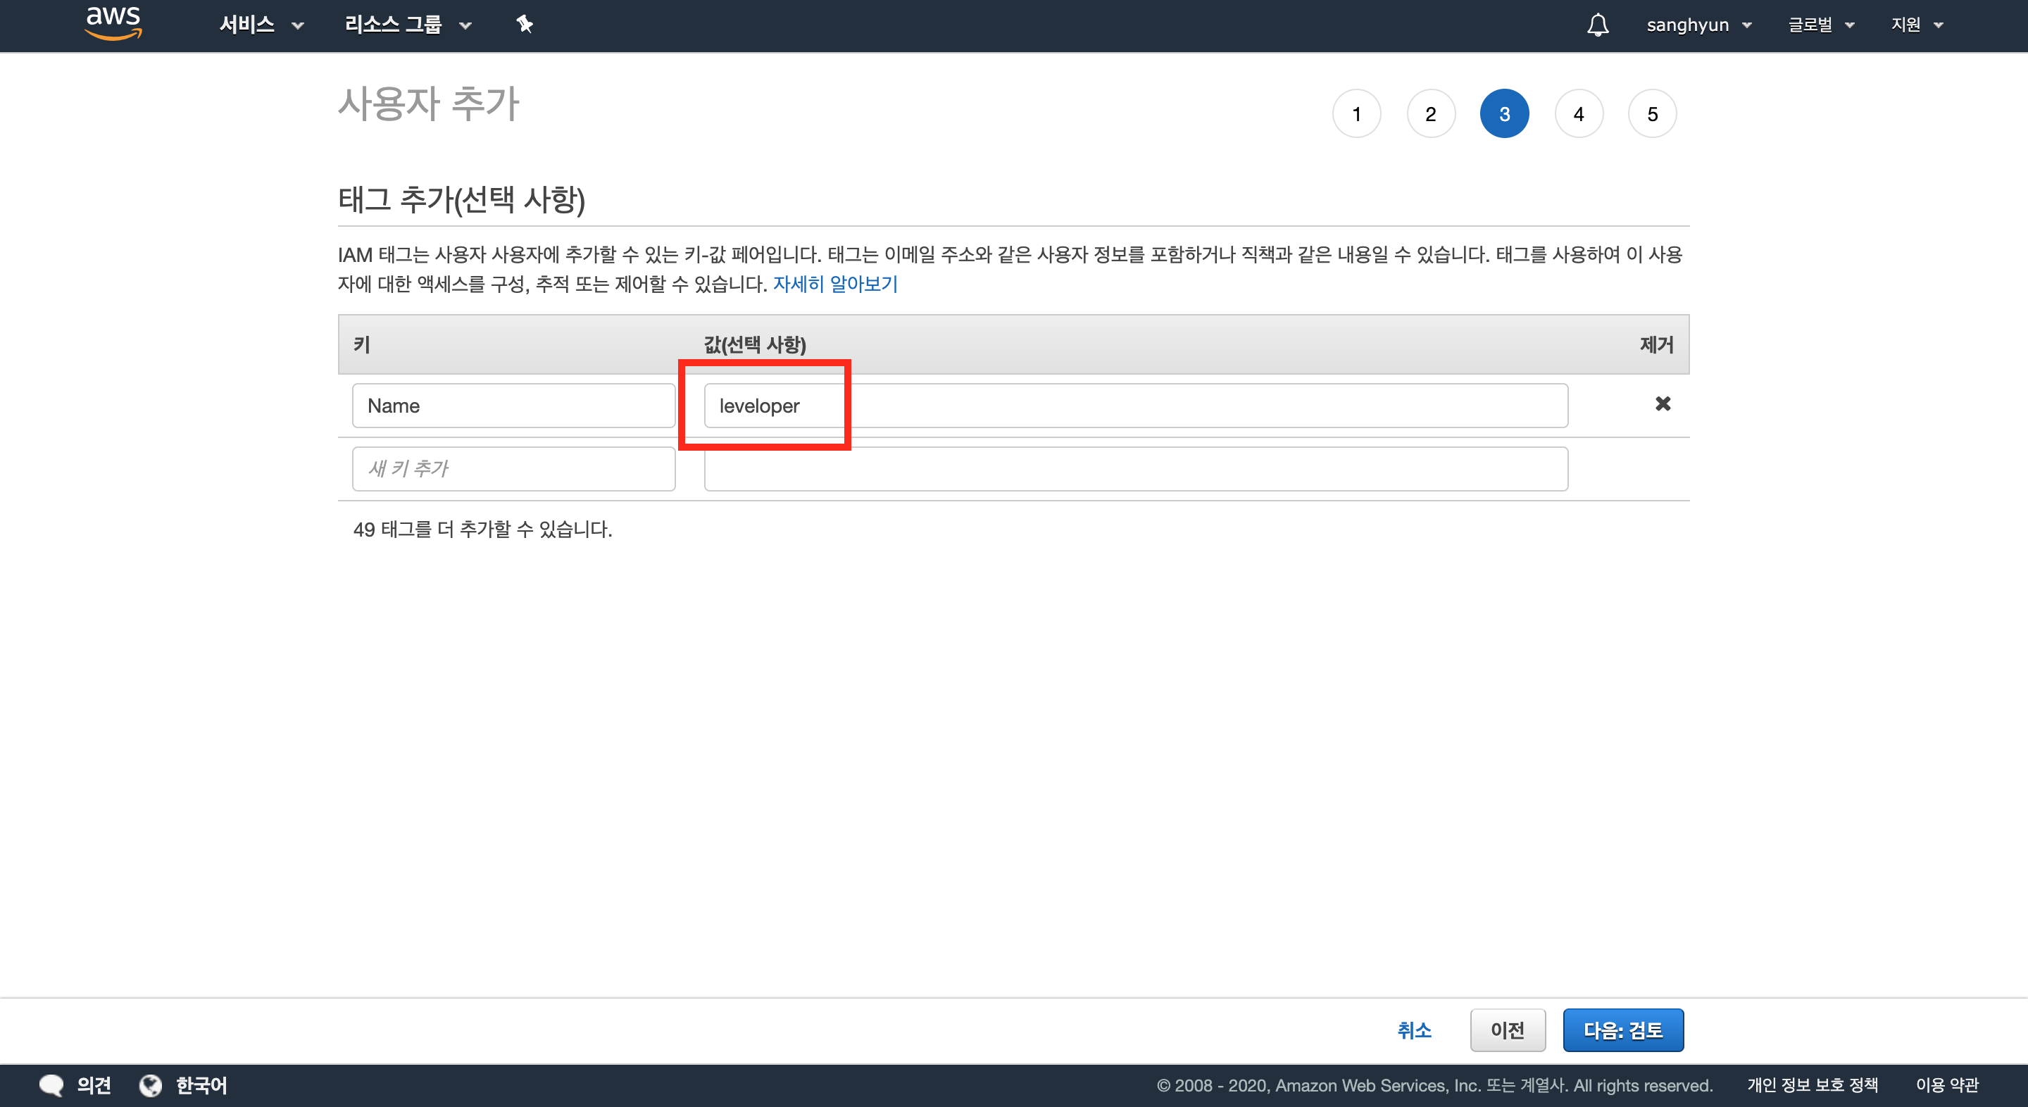Click the 취소 cancel link
The height and width of the screenshot is (1107, 2028).
point(1414,1030)
